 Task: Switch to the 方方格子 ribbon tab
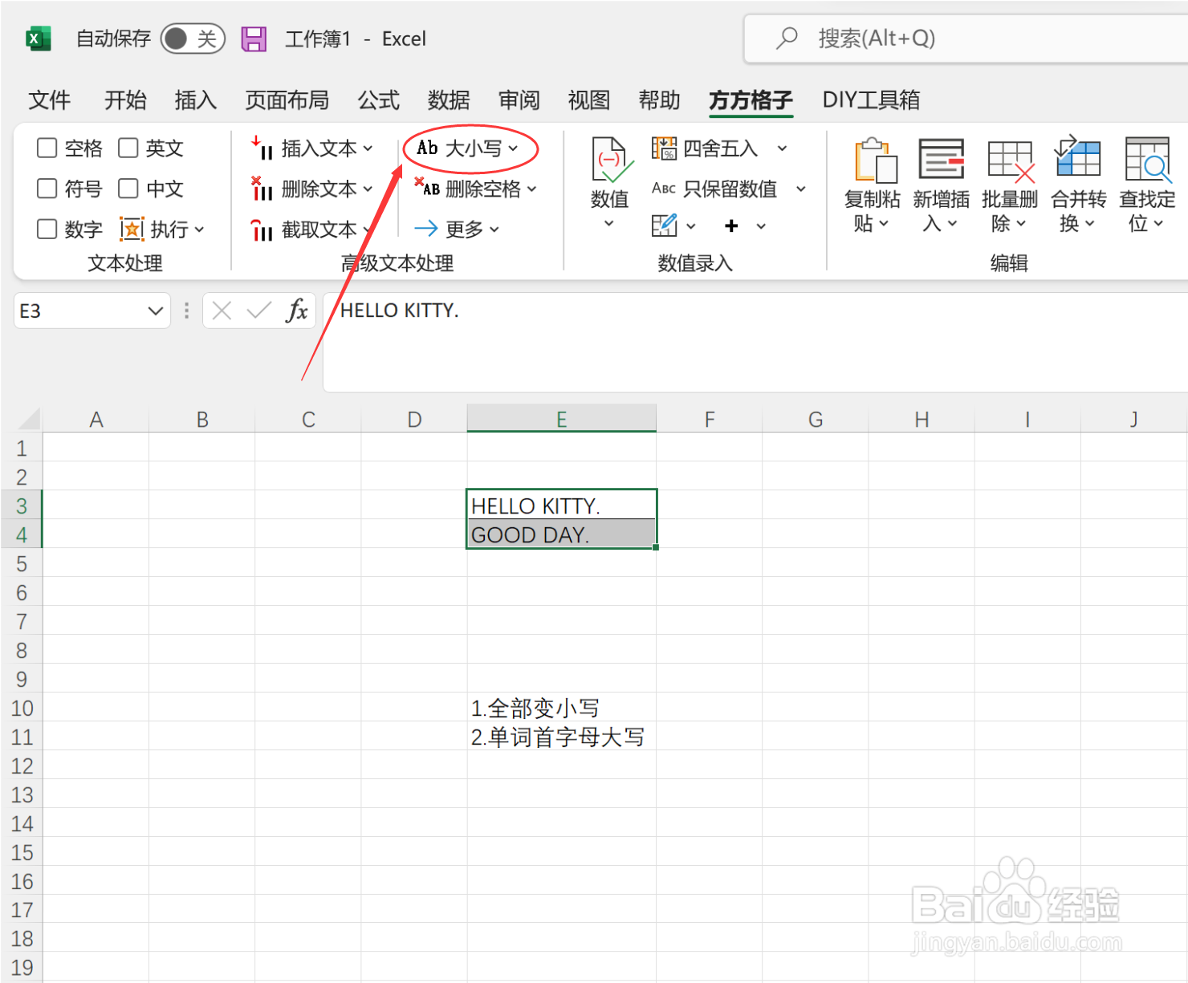coord(750,100)
